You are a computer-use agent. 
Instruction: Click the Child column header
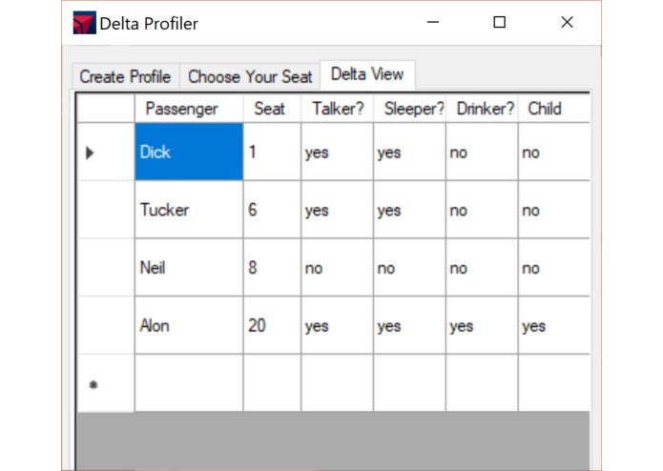(x=554, y=109)
